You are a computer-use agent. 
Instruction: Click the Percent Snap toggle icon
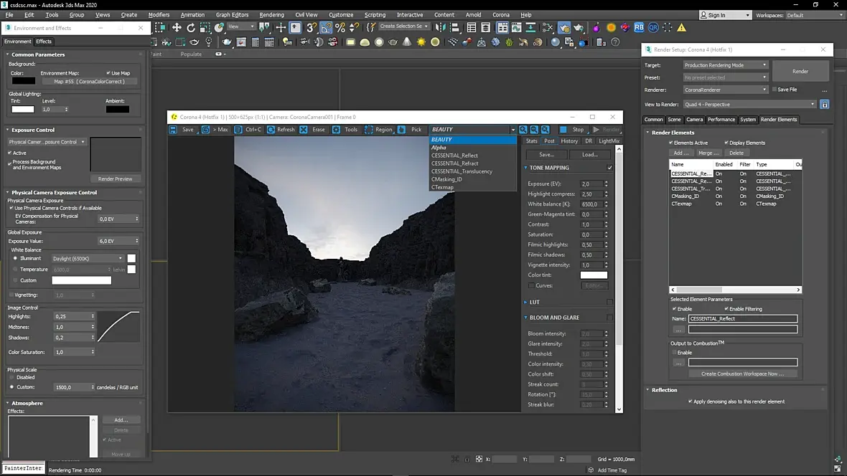tap(340, 28)
